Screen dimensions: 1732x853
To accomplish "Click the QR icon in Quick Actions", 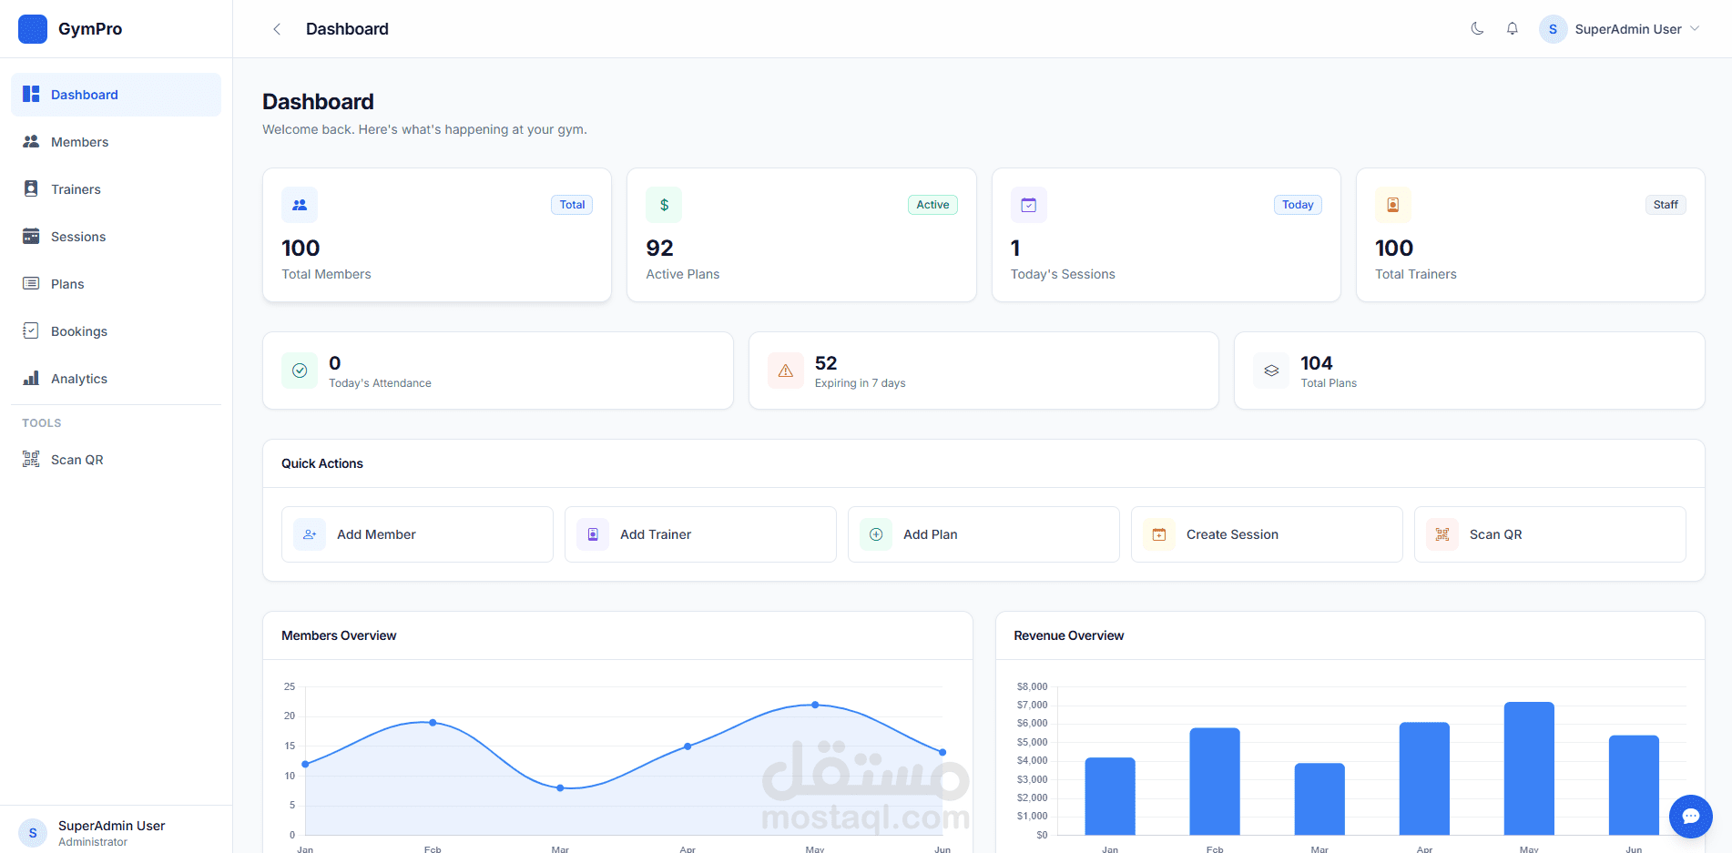I will click(1442, 534).
